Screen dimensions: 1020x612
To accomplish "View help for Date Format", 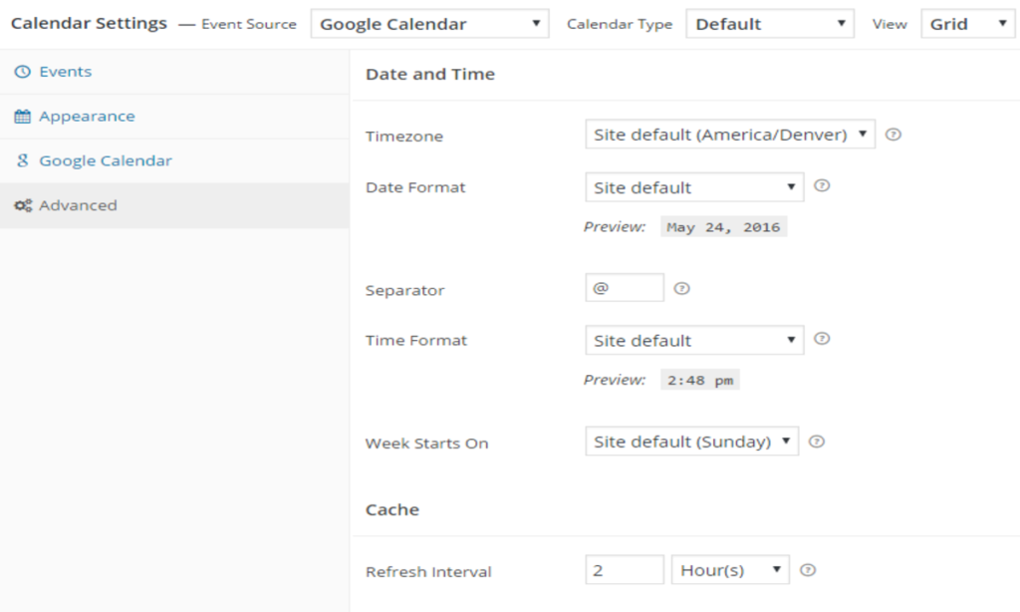I will (x=822, y=184).
